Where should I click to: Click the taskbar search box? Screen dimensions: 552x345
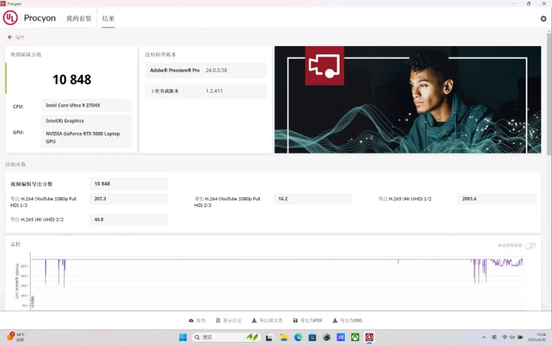click(x=226, y=337)
